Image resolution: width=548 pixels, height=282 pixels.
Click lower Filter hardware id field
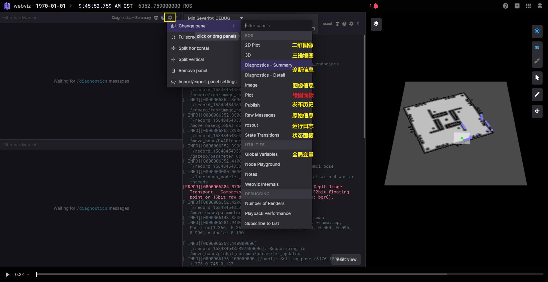91,145
